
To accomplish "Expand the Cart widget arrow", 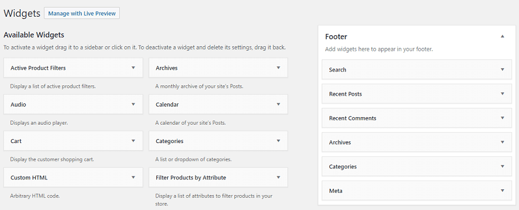I will pos(133,141).
